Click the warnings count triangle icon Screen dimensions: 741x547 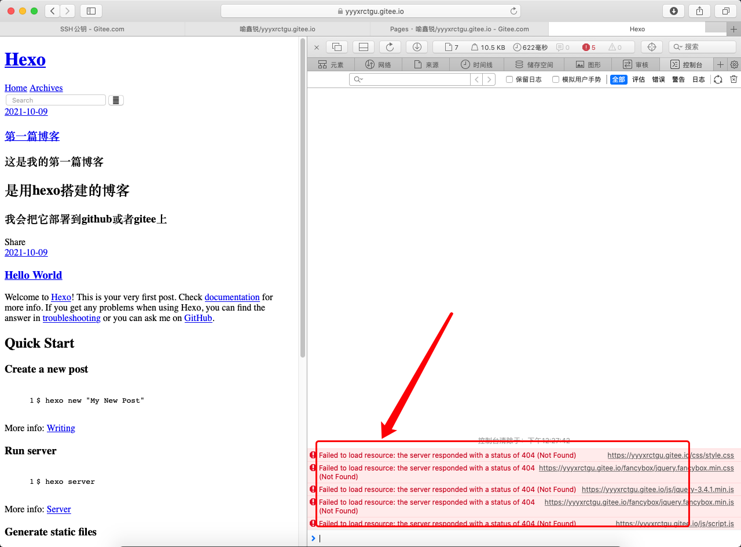[x=615, y=48]
